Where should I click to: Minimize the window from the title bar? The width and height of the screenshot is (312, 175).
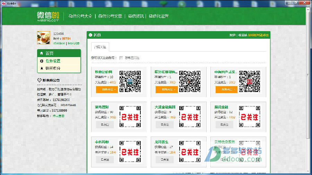(x=289, y=2)
